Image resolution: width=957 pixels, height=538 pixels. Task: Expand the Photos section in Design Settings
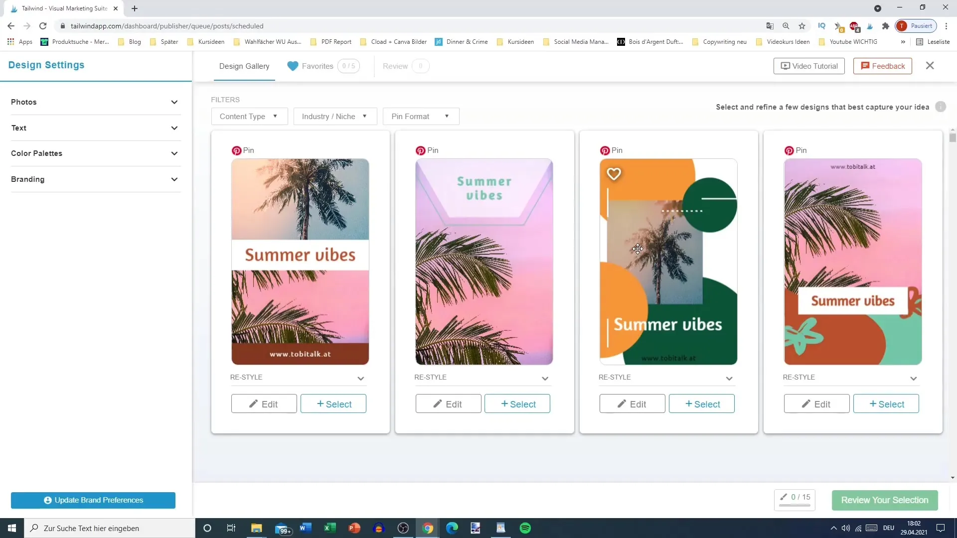pyautogui.click(x=174, y=102)
